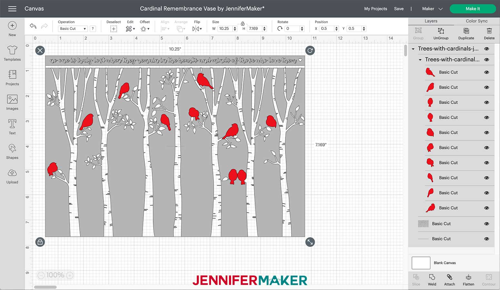Open the Shapes menu
Viewport: 500px width, 290px height.
pos(12,152)
